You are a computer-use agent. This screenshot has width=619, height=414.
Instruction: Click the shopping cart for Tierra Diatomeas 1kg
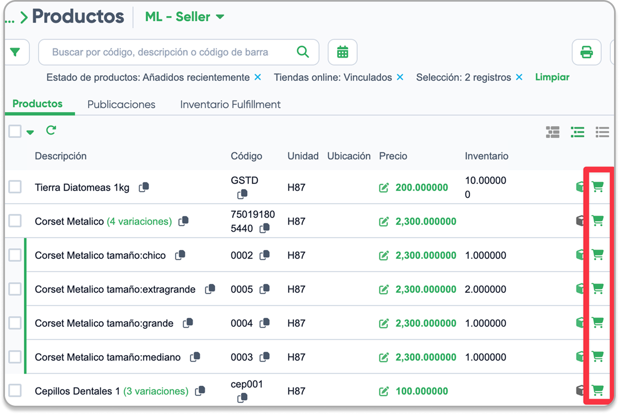coord(597,187)
